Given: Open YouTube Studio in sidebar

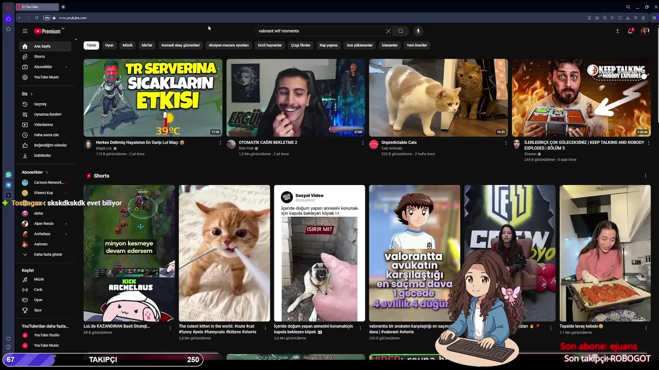Looking at the screenshot, I should [46, 335].
